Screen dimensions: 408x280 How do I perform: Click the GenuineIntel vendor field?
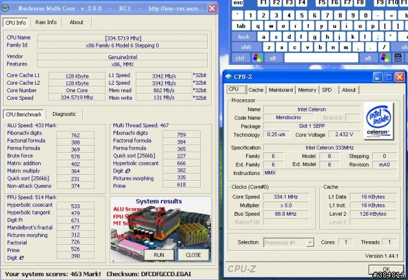[122, 57]
